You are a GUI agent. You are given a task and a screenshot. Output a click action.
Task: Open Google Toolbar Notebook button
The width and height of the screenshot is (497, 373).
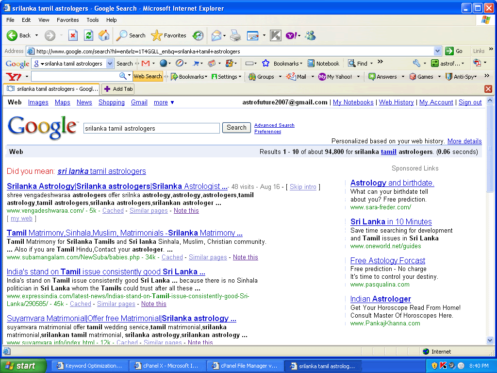(x=324, y=64)
